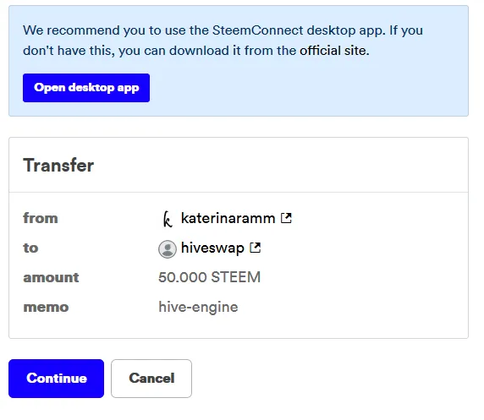Click the Open desktop app button
Screen dimensions: 484x420
click(x=86, y=88)
